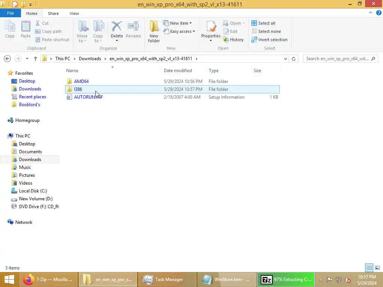Go back with the Back arrow
The width and height of the screenshot is (383, 287).
coord(7,59)
